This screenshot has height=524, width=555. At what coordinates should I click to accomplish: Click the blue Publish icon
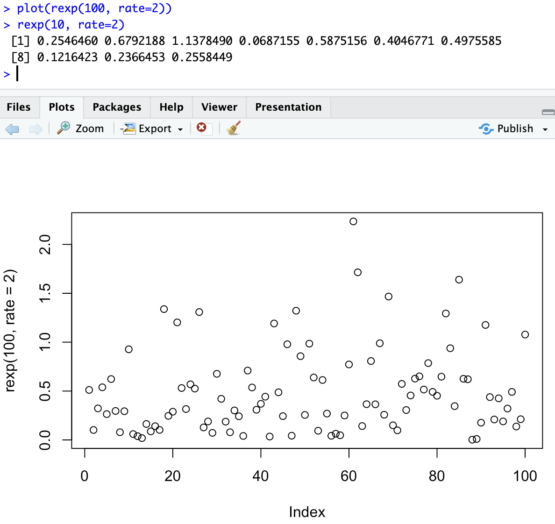click(x=486, y=129)
